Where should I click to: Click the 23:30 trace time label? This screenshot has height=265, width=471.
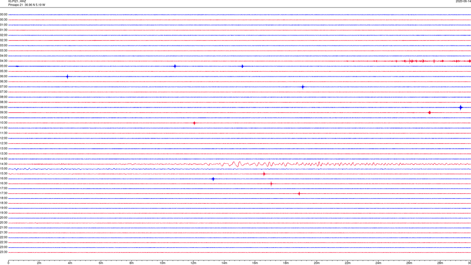3,252
